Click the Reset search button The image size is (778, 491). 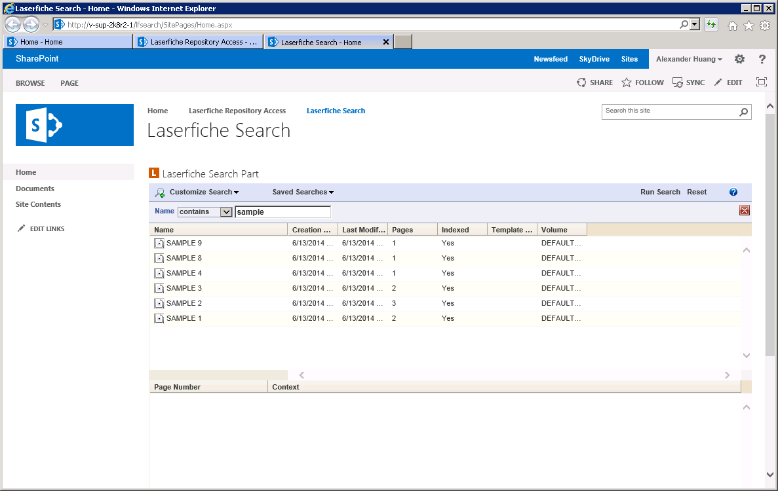click(x=697, y=192)
